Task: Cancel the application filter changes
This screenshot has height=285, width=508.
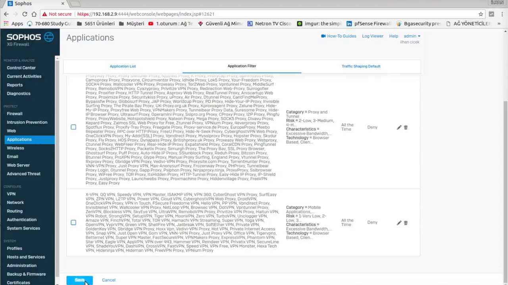Action: [109, 280]
